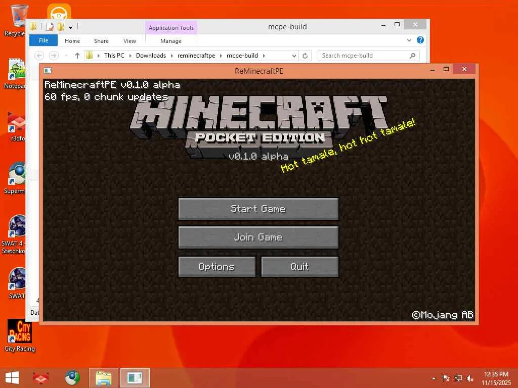Expand the ribbon with chevron
Image resolution: width=518 pixels, height=388 pixels.
click(409, 40)
